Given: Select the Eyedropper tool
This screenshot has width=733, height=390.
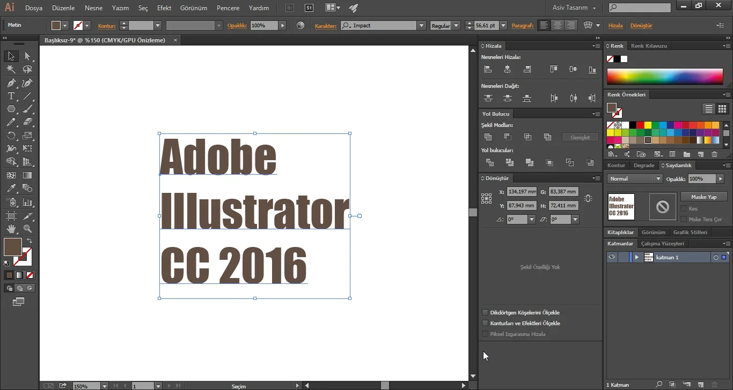Looking at the screenshot, I should coord(11,188).
